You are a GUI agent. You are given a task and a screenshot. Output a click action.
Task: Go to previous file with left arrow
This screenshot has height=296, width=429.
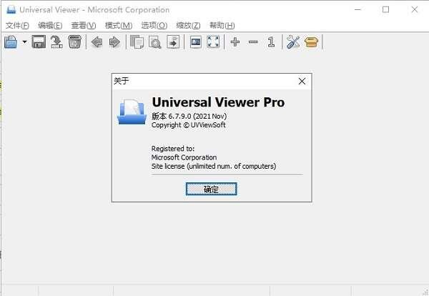click(97, 42)
